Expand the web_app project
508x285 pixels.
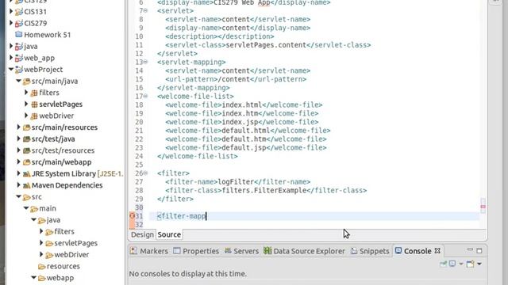tap(11, 58)
